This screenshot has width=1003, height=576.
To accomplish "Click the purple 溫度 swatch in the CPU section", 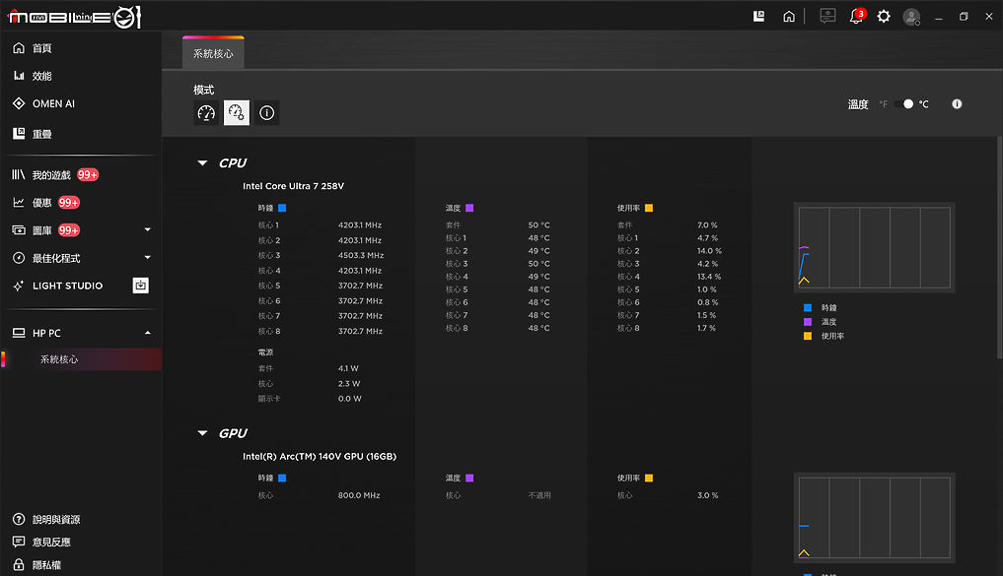I will (x=469, y=208).
